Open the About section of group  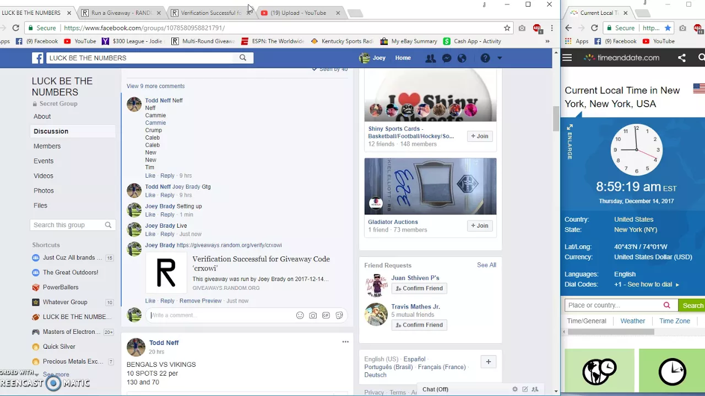pos(42,117)
